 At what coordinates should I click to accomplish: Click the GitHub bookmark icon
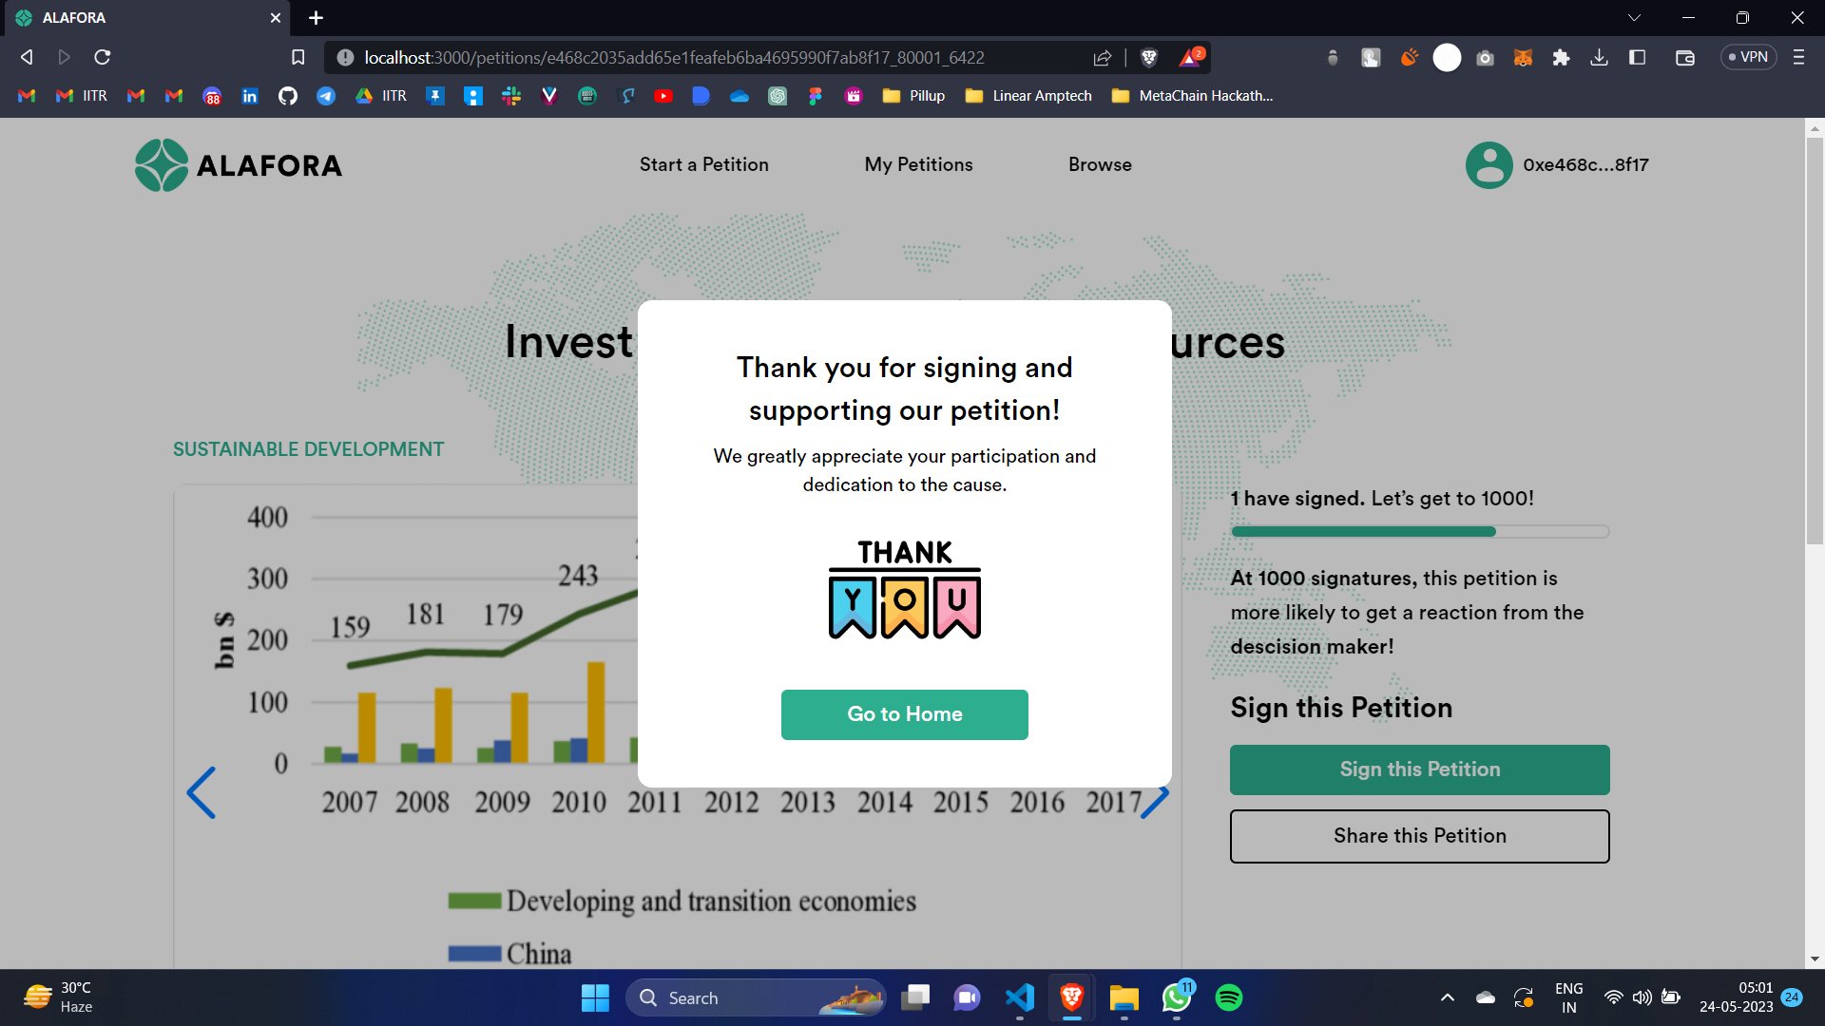(x=288, y=96)
